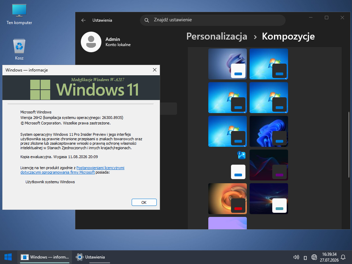Image resolution: width=352 pixels, height=264 pixels.
Task: Click the breadcrumb chevron before Kompozycje
Action: coord(255,37)
